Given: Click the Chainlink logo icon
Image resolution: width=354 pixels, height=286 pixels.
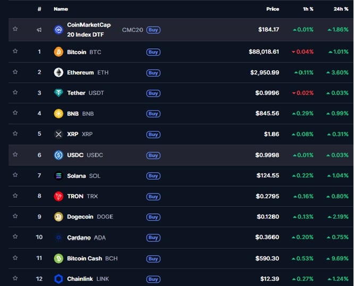Looking at the screenshot, I should [x=58, y=279].
